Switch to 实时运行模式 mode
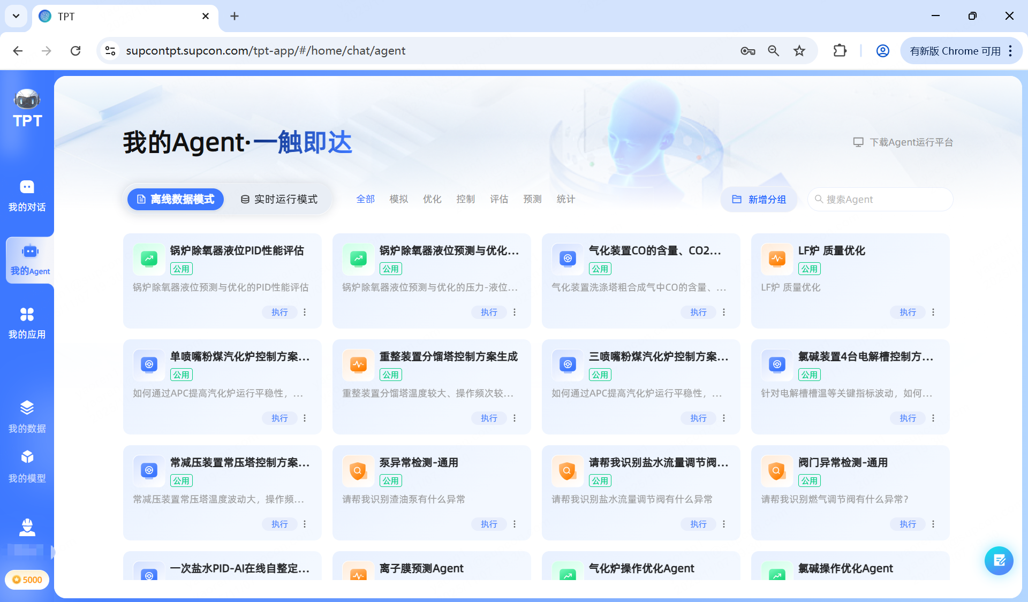Image resolution: width=1028 pixels, height=602 pixels. pos(278,199)
